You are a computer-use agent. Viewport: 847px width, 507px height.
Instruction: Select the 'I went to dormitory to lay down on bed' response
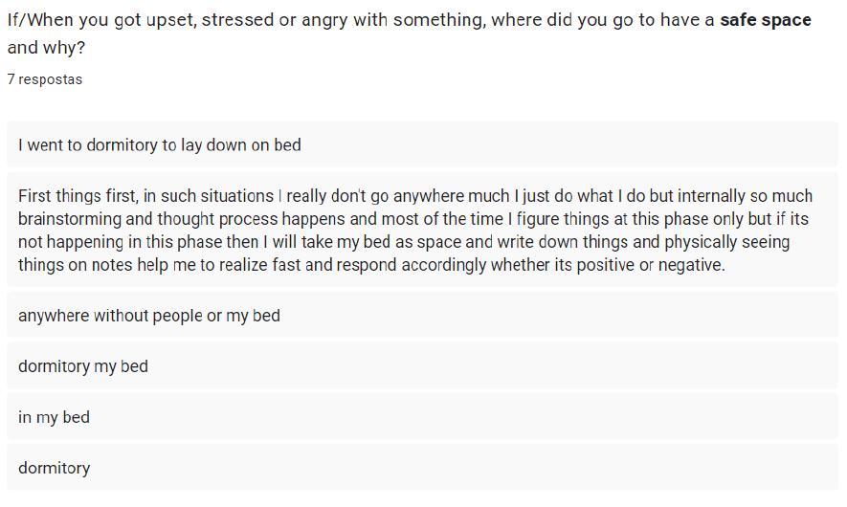pos(422,144)
